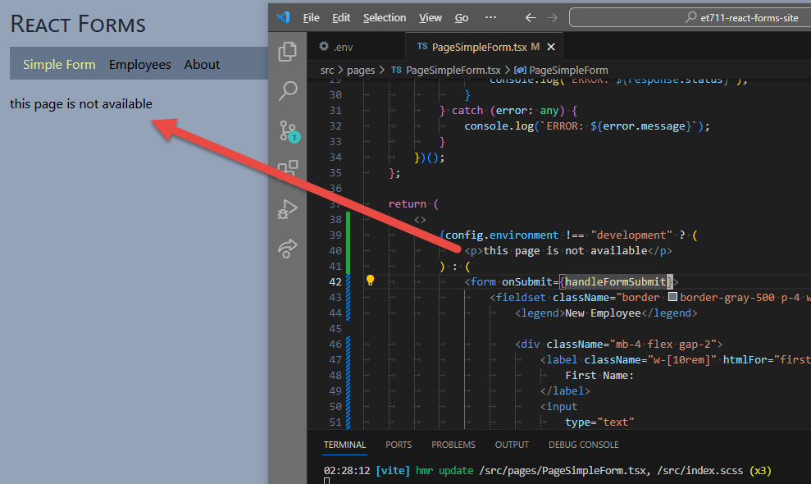Switch to the TERMINAL panel tab
The width and height of the screenshot is (811, 484).
coord(344,445)
